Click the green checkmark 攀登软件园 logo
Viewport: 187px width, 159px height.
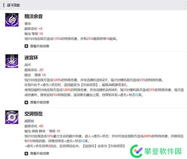137,151
